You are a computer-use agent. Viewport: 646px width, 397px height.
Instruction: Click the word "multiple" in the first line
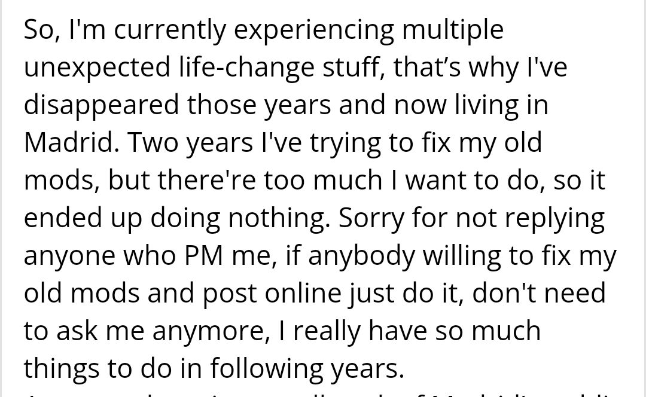click(453, 31)
